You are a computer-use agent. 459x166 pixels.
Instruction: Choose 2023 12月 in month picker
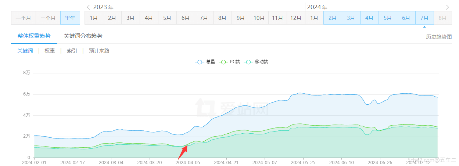(x=296, y=18)
